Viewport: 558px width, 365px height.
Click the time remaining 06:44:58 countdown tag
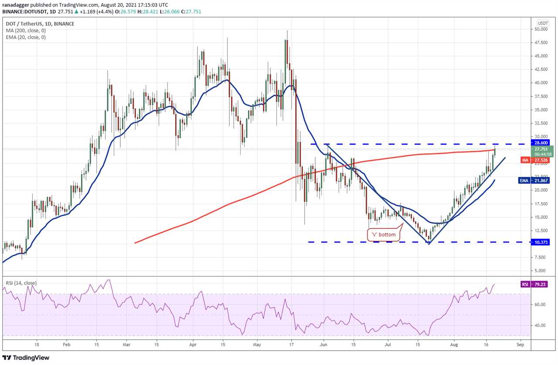point(542,154)
